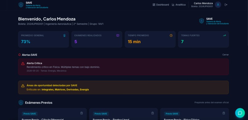Click the Dashboard grid icon

tap(154, 5)
